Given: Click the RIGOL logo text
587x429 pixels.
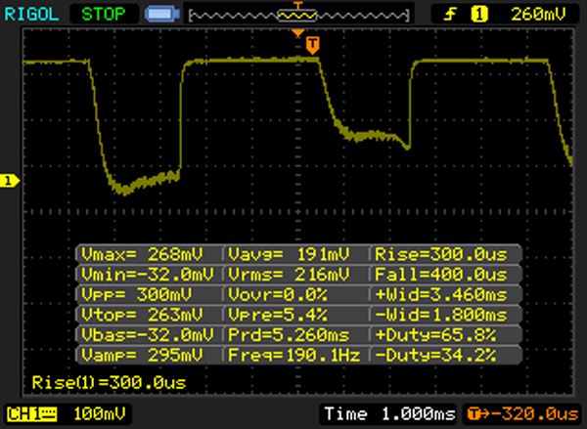Looking at the screenshot, I should point(31,15).
